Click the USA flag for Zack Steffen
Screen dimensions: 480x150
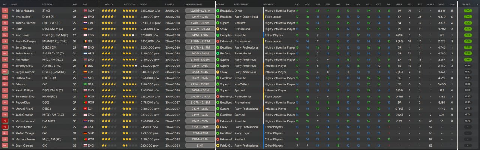tap(84, 127)
